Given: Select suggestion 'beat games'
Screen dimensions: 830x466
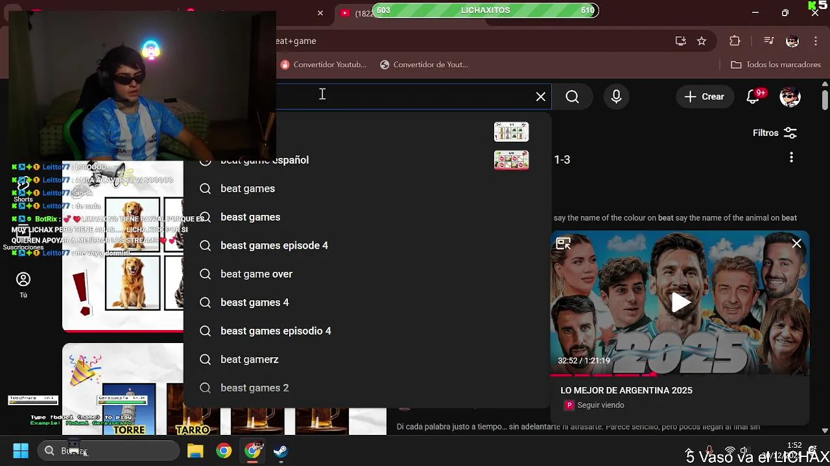Looking at the screenshot, I should coord(367,188).
